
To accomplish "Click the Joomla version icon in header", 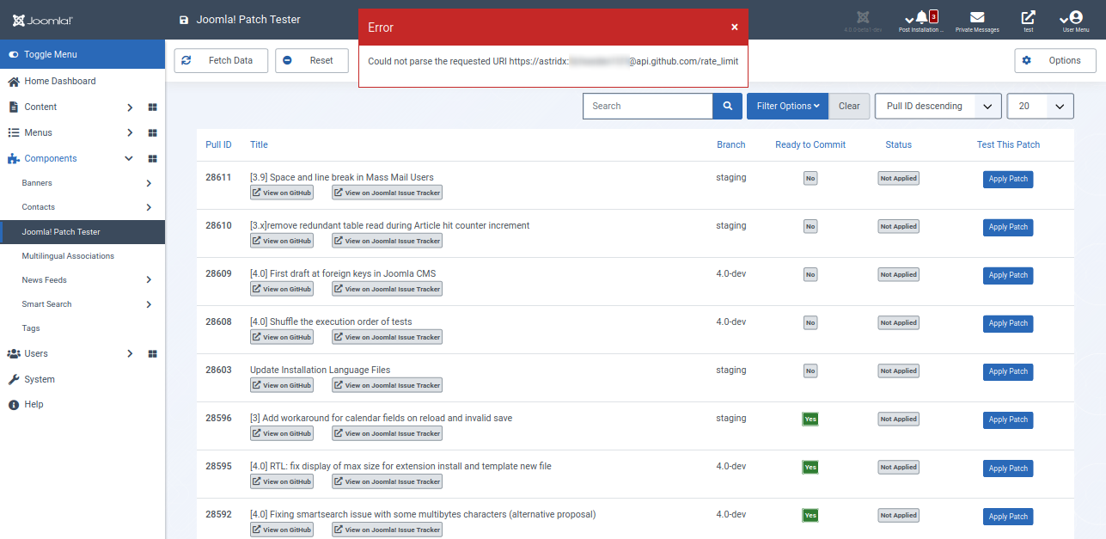I will pyautogui.click(x=863, y=20).
